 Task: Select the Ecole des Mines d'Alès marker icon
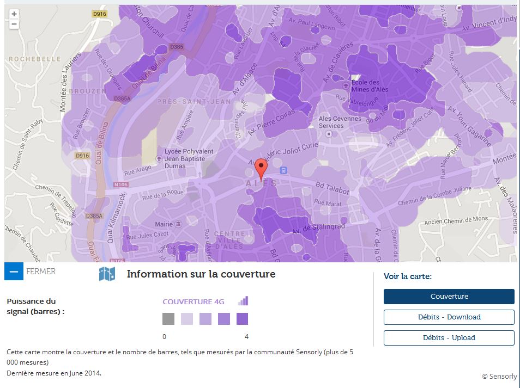point(346,85)
